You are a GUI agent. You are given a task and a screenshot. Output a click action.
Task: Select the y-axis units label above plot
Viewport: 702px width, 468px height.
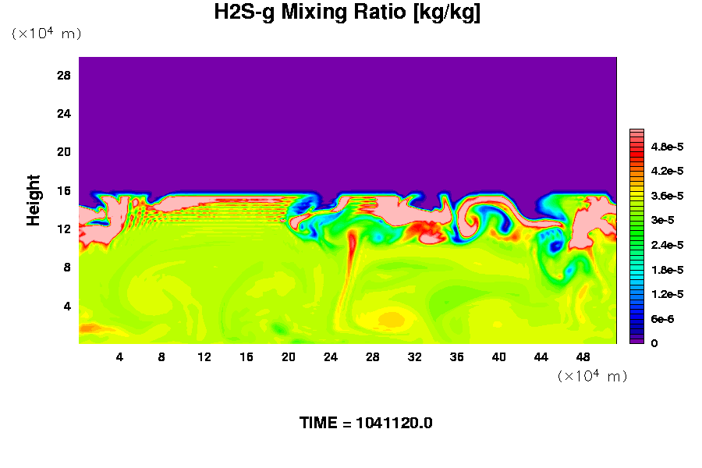point(46,34)
